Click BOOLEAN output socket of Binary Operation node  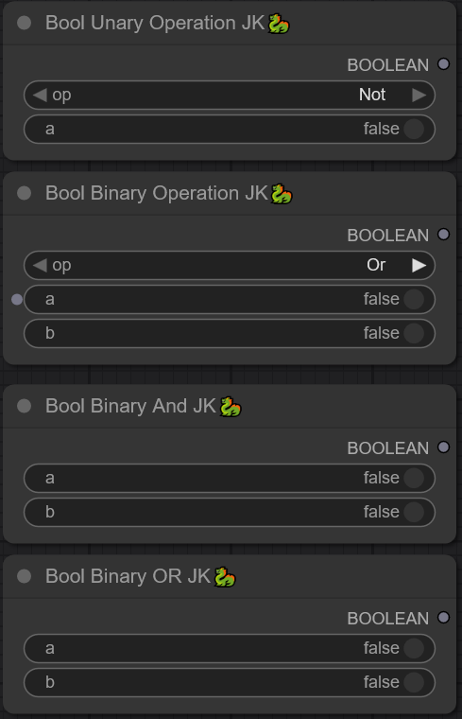[443, 235]
